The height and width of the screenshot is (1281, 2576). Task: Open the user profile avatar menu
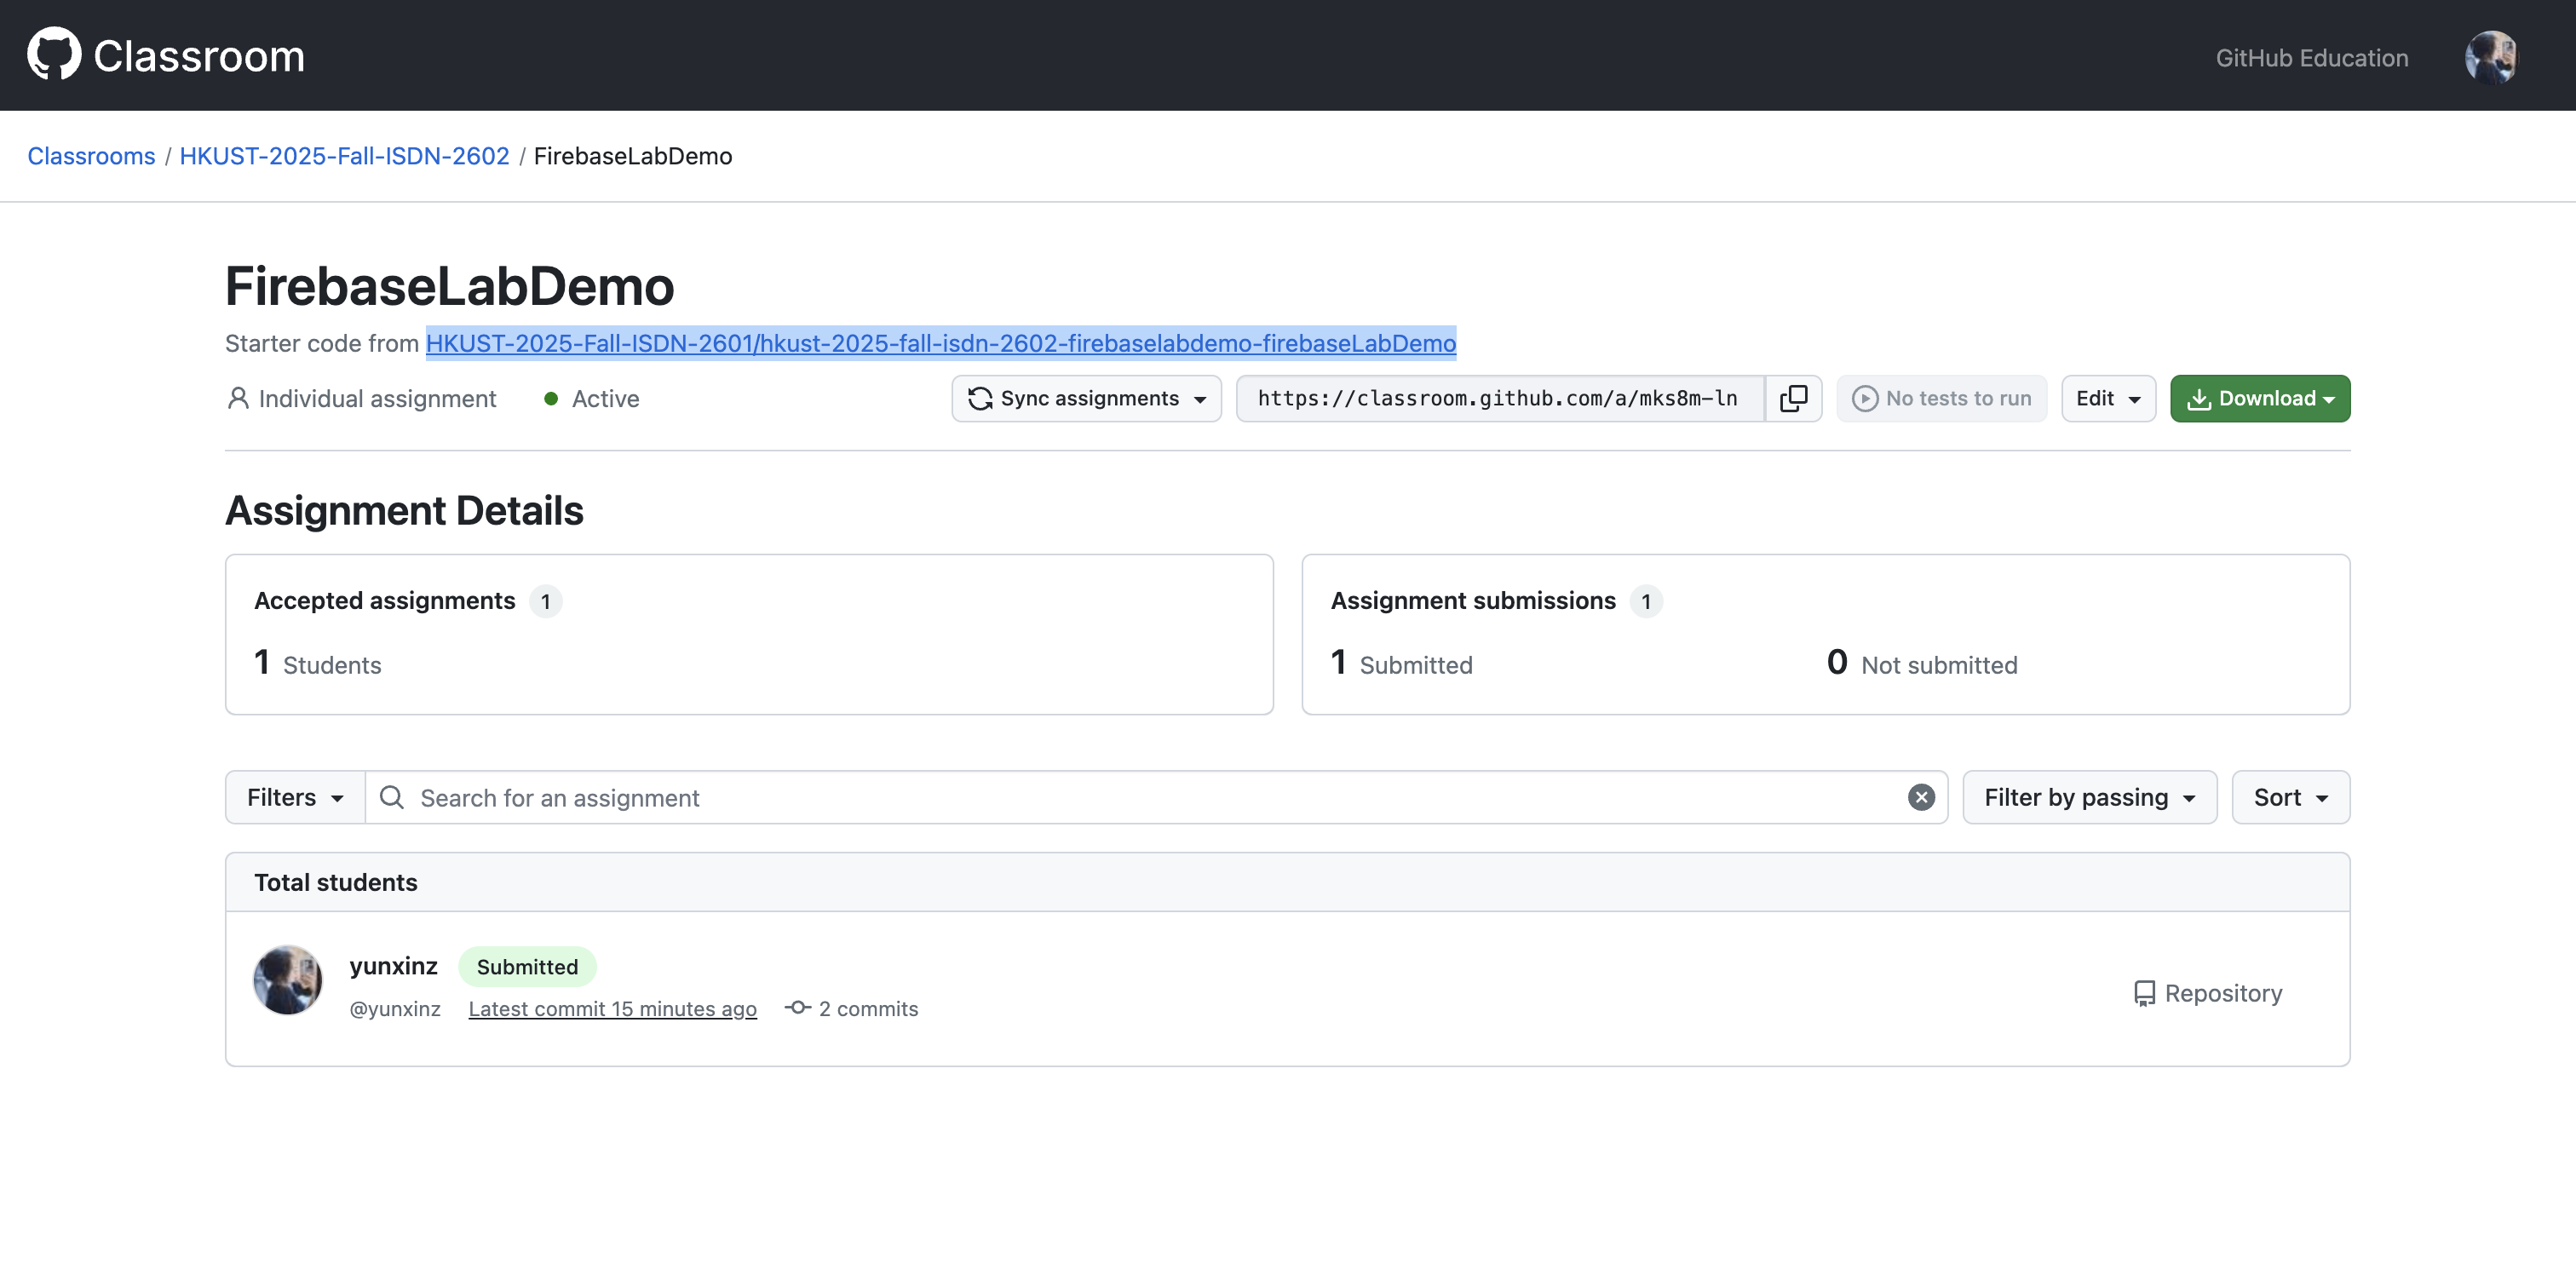tap(2490, 57)
